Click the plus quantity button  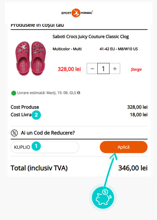115,69
